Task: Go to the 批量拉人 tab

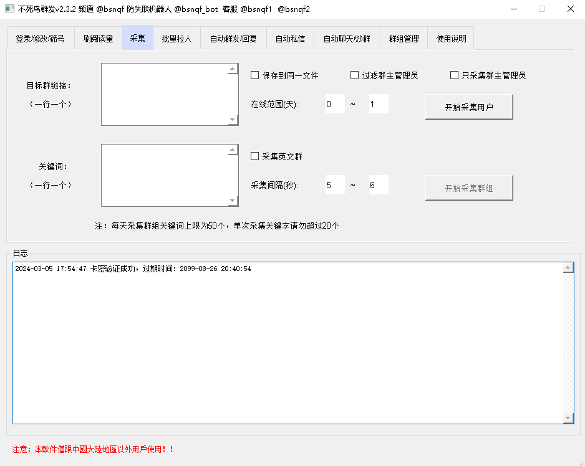Action: click(176, 39)
